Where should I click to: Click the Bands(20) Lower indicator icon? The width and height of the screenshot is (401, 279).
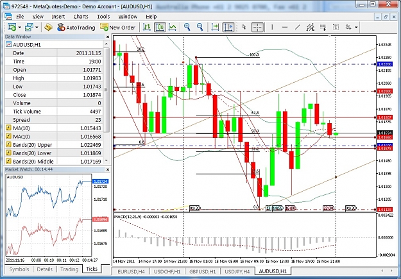tap(8, 153)
